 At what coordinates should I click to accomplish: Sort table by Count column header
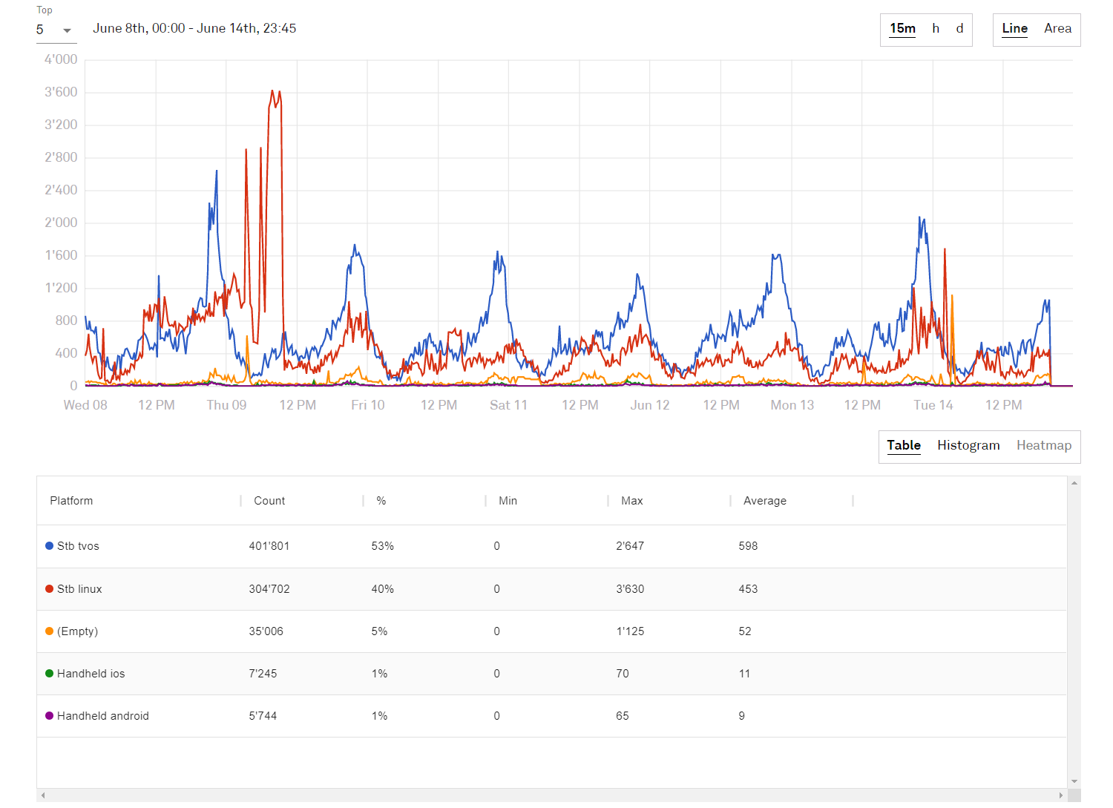pos(269,501)
